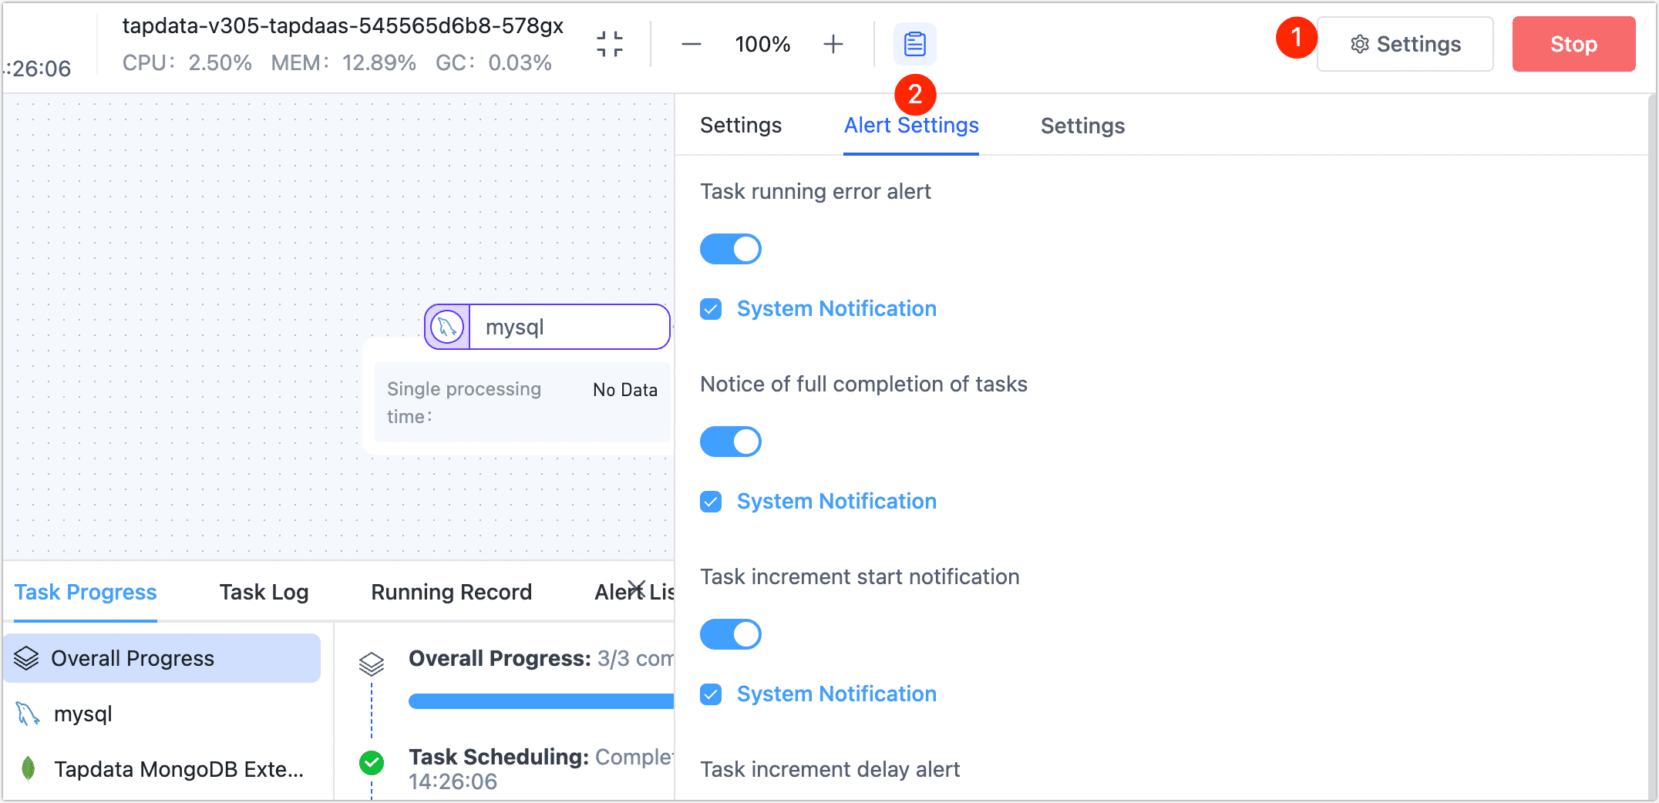Select the MySQL dolphin icon on the canvas node
The height and width of the screenshot is (803, 1659).
point(446,326)
